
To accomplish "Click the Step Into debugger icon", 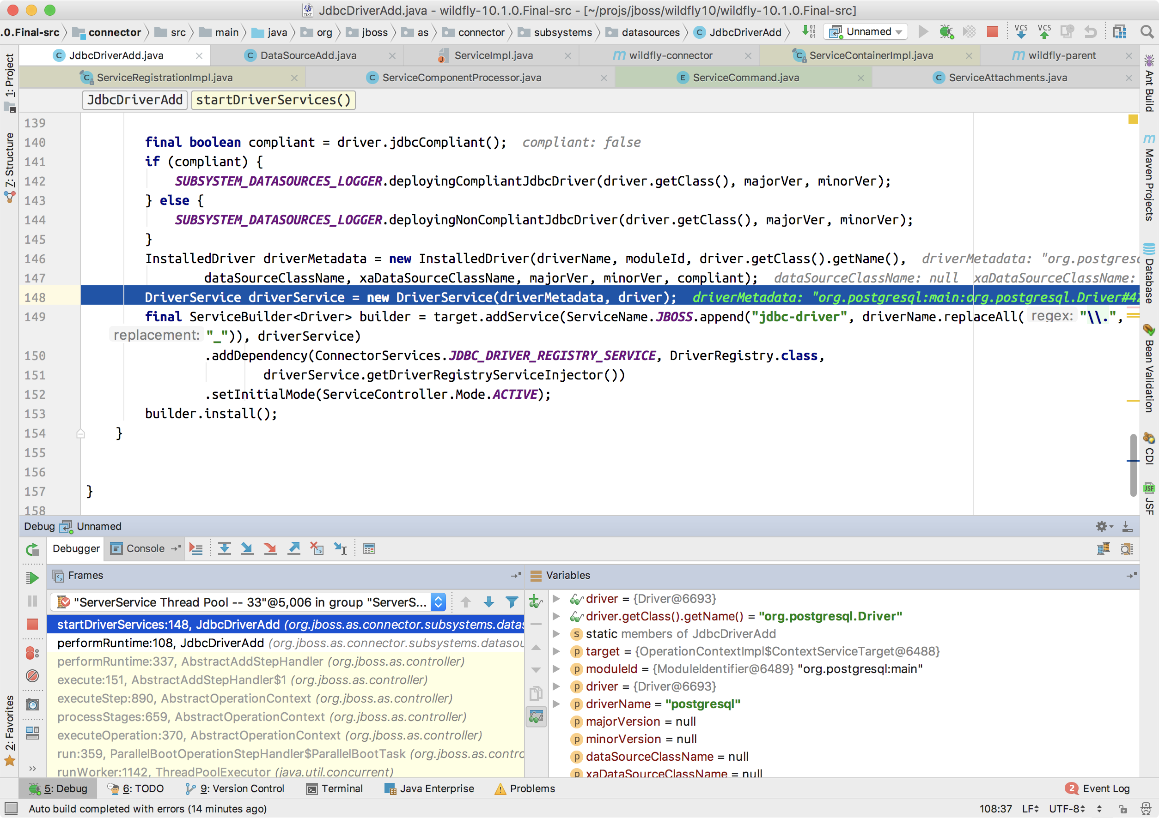I will coord(247,549).
